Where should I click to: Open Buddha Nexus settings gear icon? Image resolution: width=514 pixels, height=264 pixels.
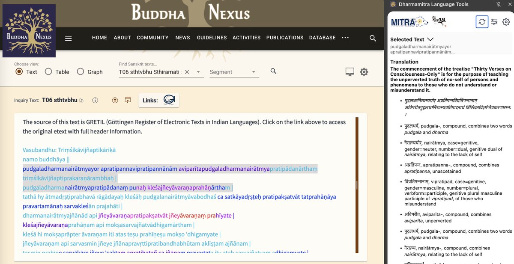(364, 72)
